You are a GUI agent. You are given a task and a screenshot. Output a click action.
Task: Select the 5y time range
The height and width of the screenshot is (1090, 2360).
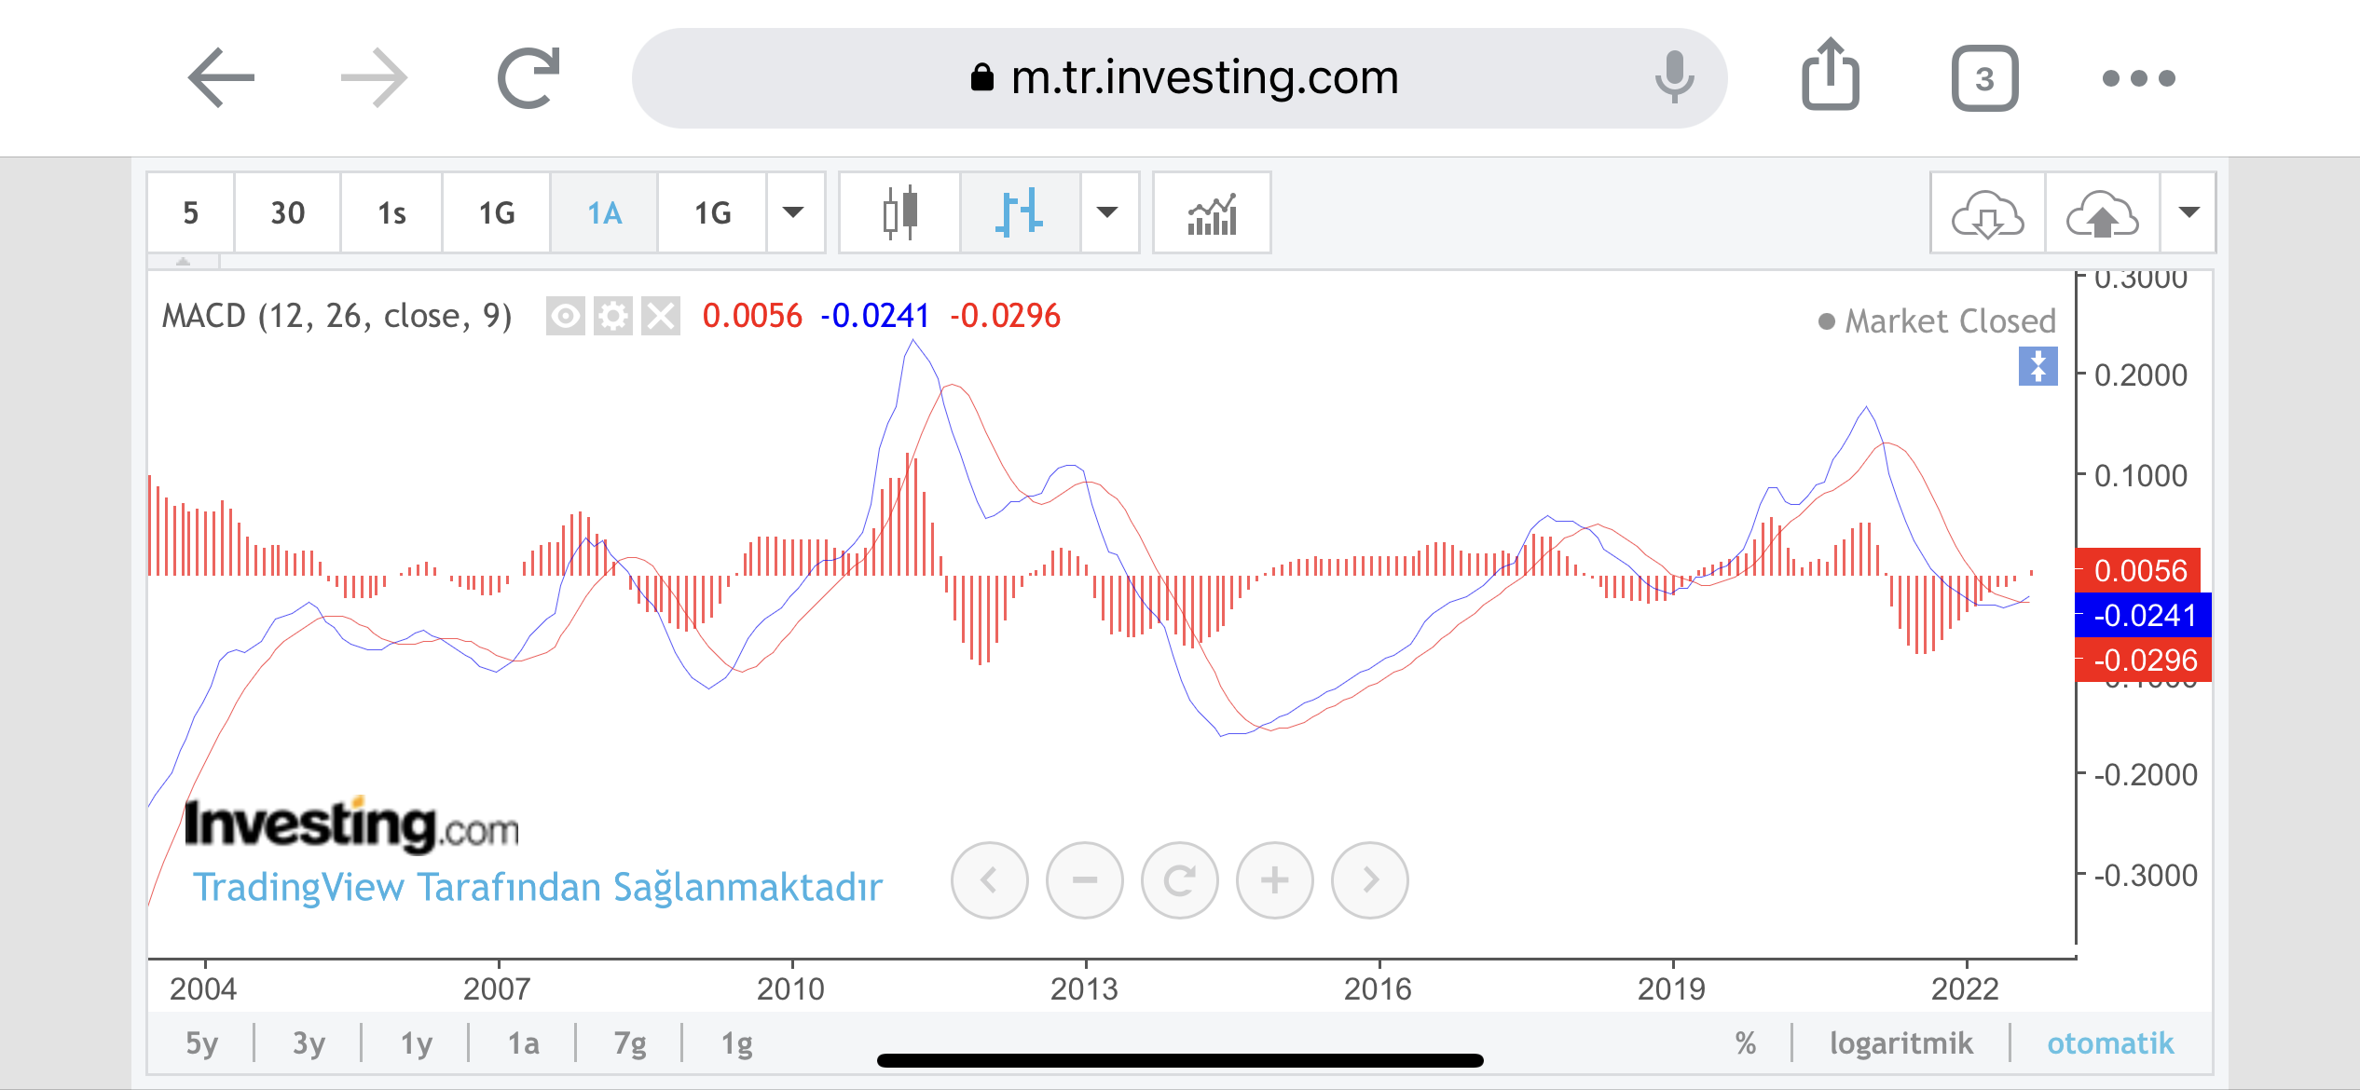[x=201, y=1042]
